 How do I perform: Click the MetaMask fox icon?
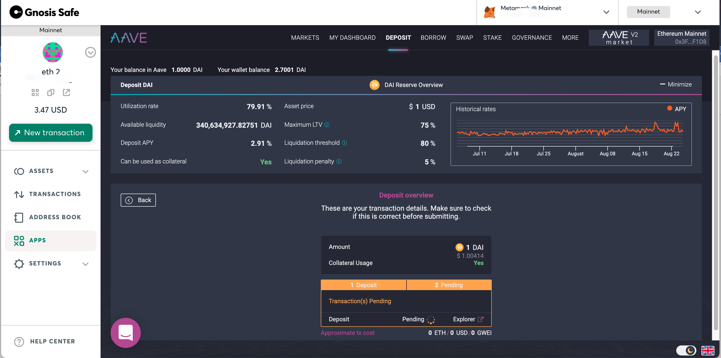[490, 12]
